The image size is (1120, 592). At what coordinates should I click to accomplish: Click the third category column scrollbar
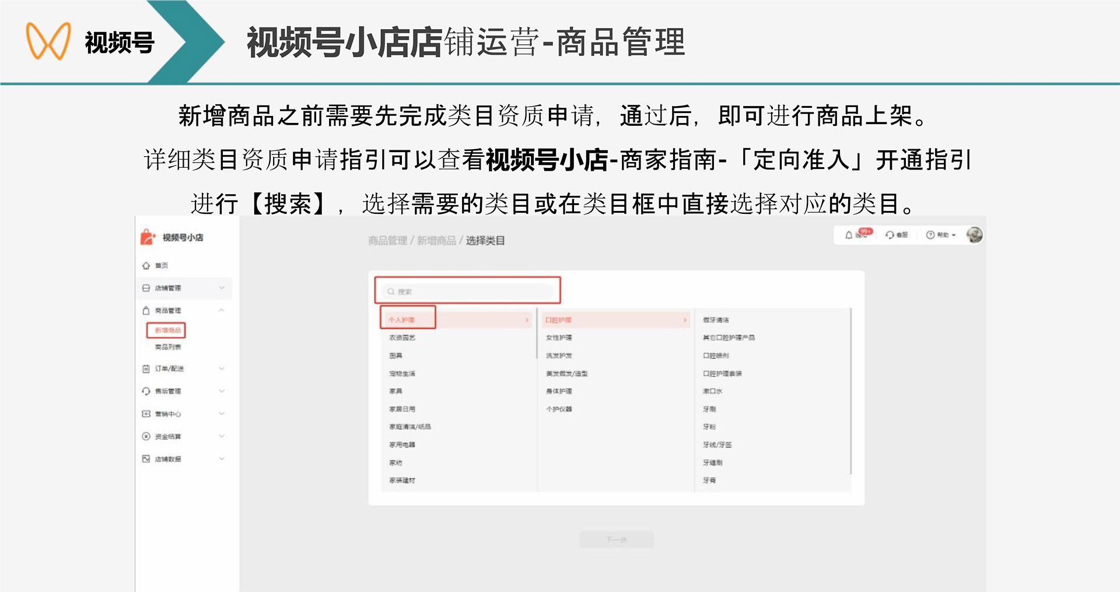pos(851,391)
